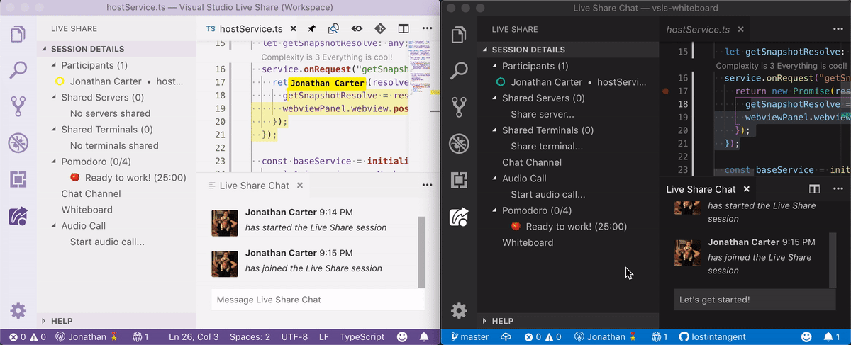Click Start audio call... in the dark window

tap(548, 194)
